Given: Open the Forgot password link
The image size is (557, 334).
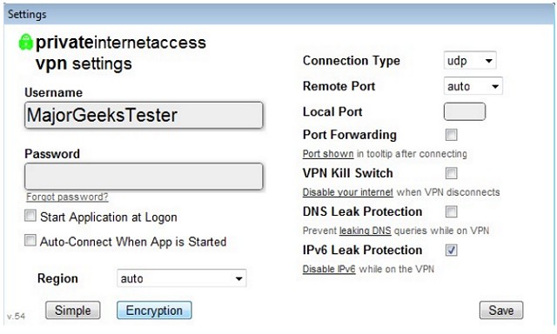Looking at the screenshot, I should coord(67,197).
